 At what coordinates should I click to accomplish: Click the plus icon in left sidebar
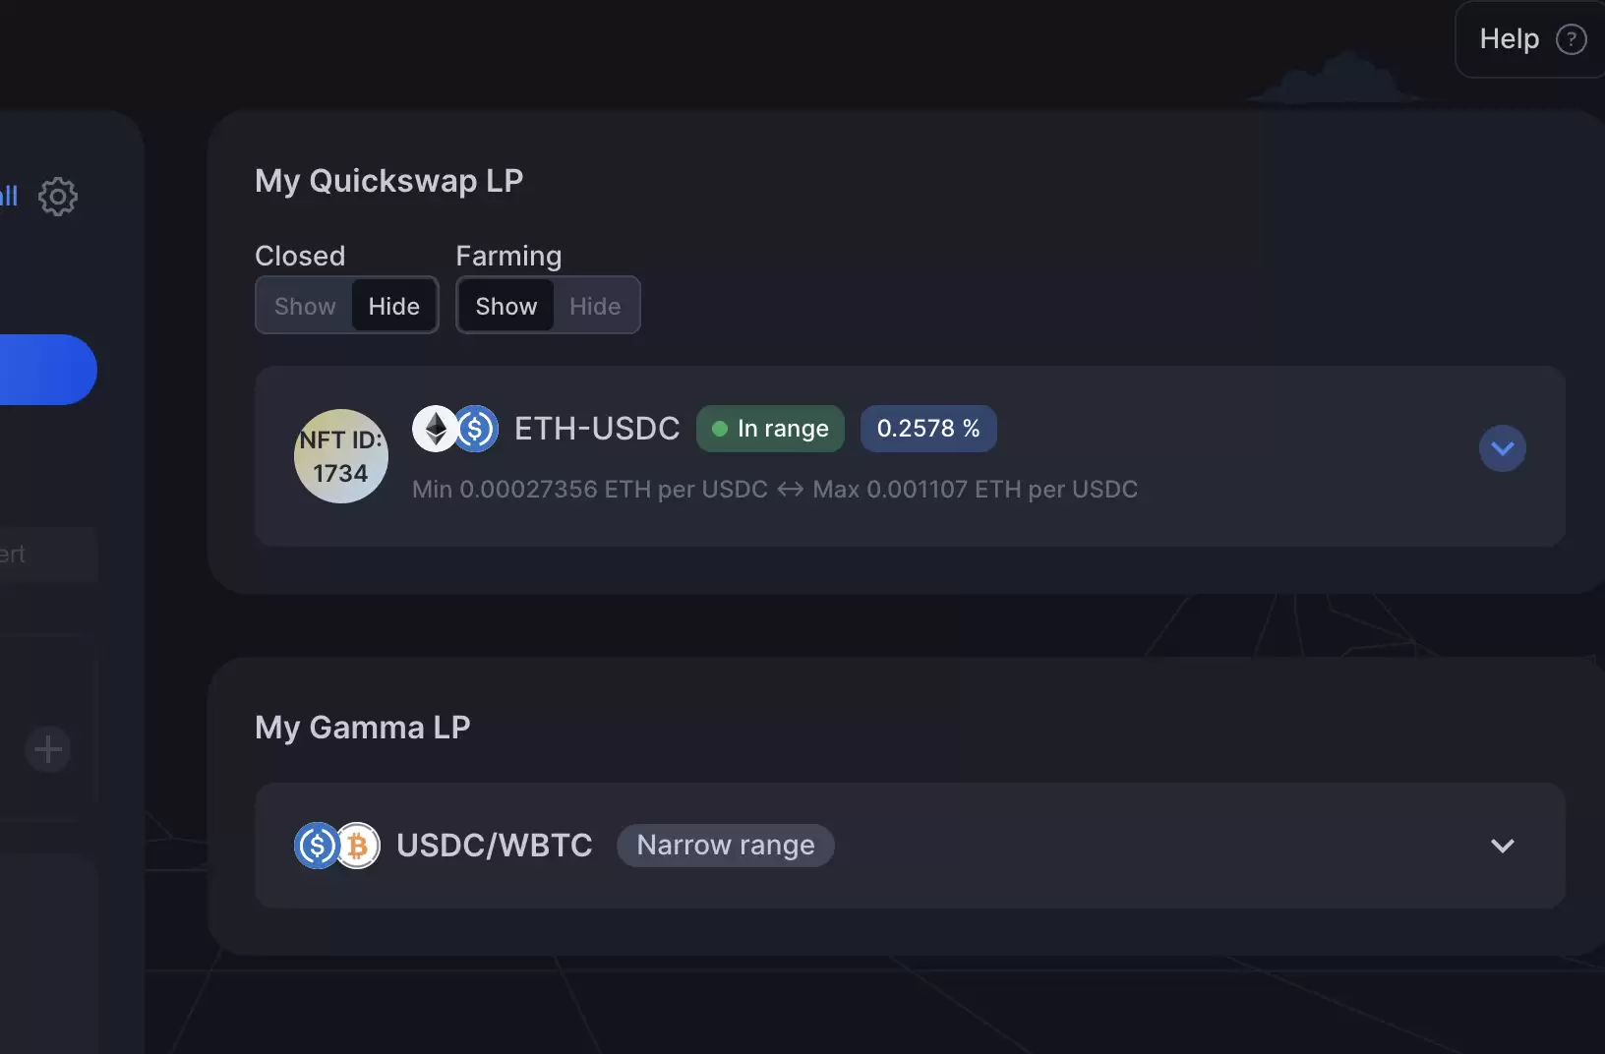pos(47,750)
